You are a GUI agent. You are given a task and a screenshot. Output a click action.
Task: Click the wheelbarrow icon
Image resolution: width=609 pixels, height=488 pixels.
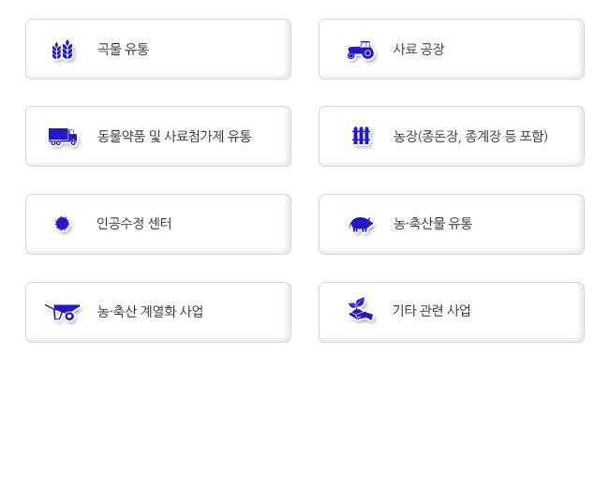point(63,312)
